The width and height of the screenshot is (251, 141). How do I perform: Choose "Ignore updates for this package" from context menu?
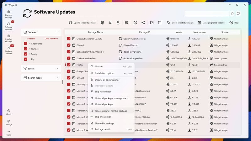[x=111, y=111]
